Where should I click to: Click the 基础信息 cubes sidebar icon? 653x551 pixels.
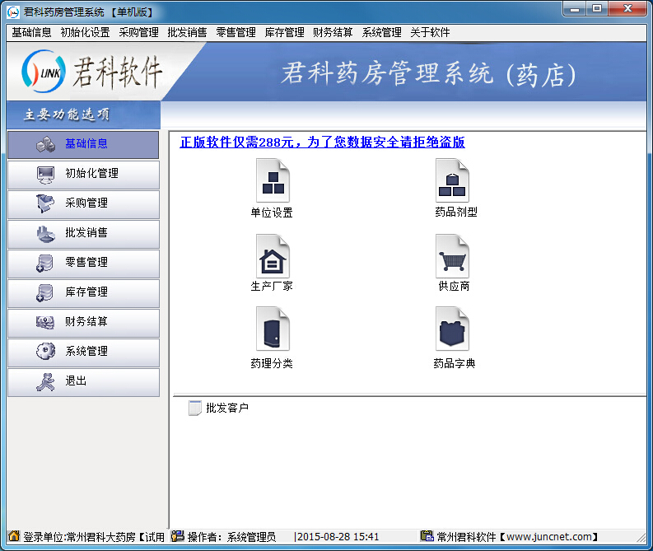click(x=45, y=144)
